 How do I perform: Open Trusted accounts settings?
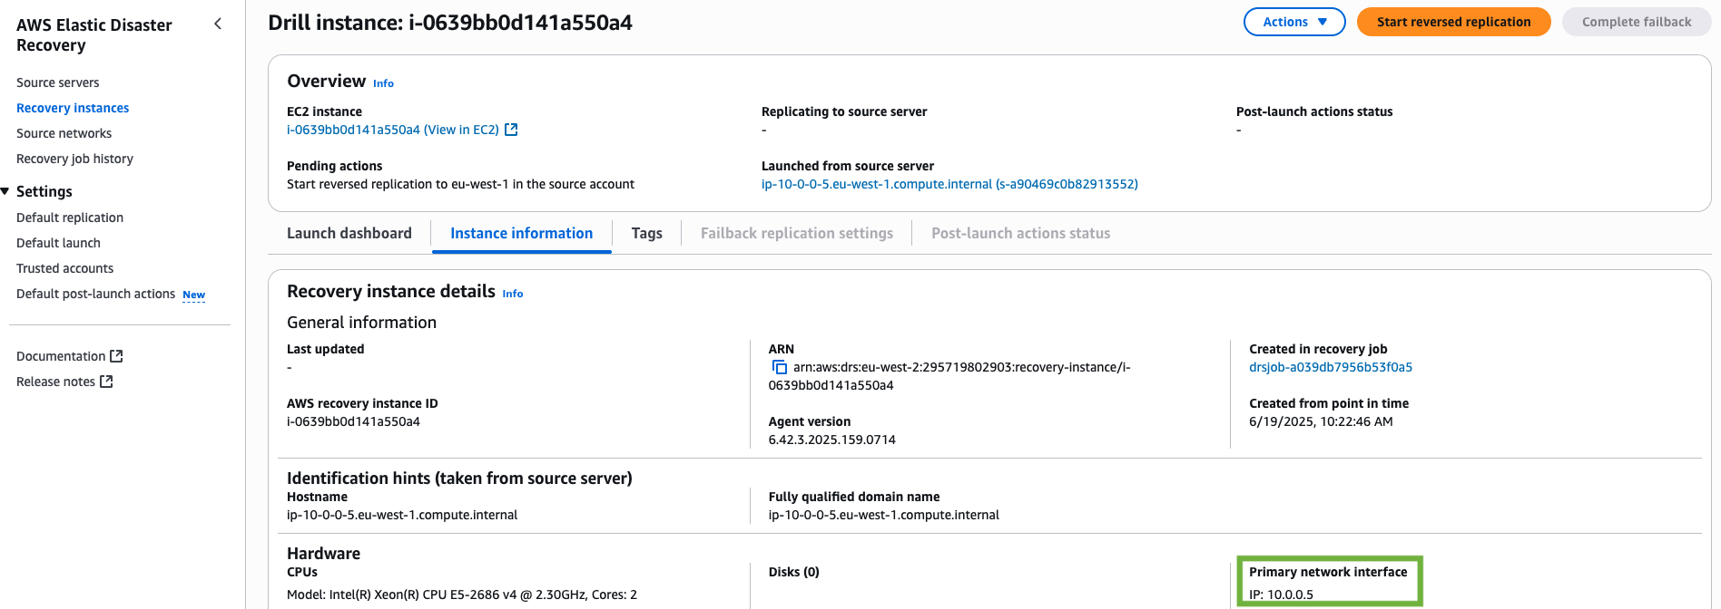64,268
